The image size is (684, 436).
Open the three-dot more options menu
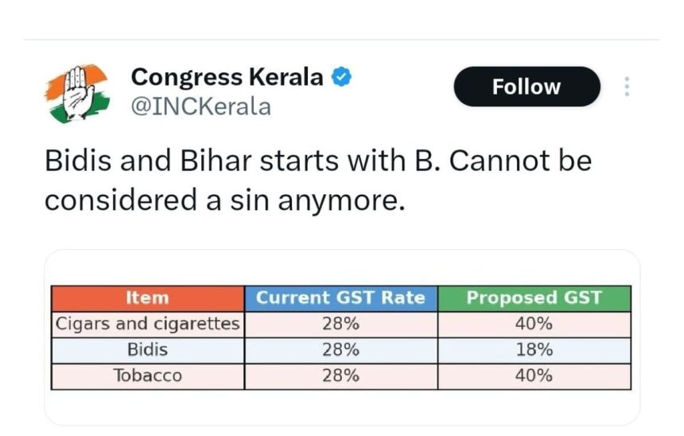[x=628, y=87]
